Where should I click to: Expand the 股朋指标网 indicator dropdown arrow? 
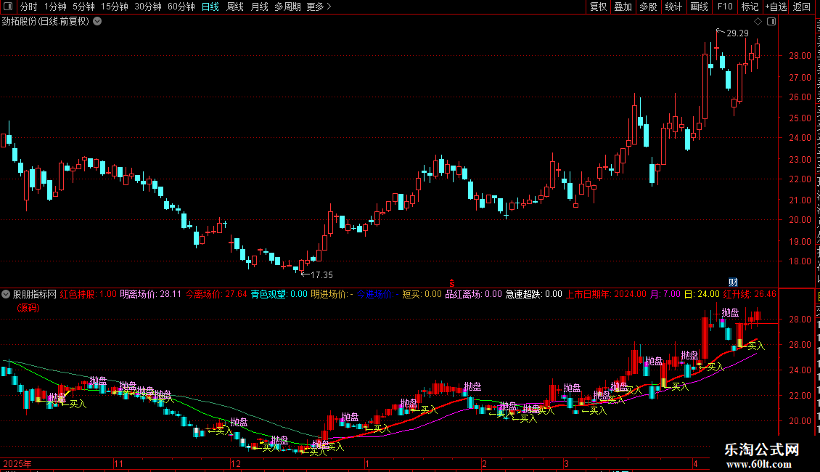pos(6,295)
